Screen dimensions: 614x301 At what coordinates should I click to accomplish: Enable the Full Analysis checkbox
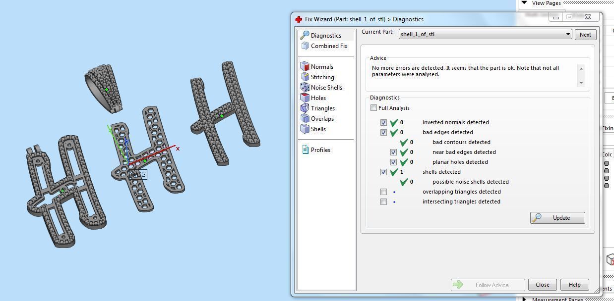point(373,108)
